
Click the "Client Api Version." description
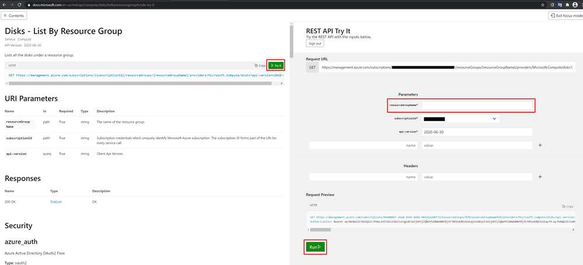point(110,154)
